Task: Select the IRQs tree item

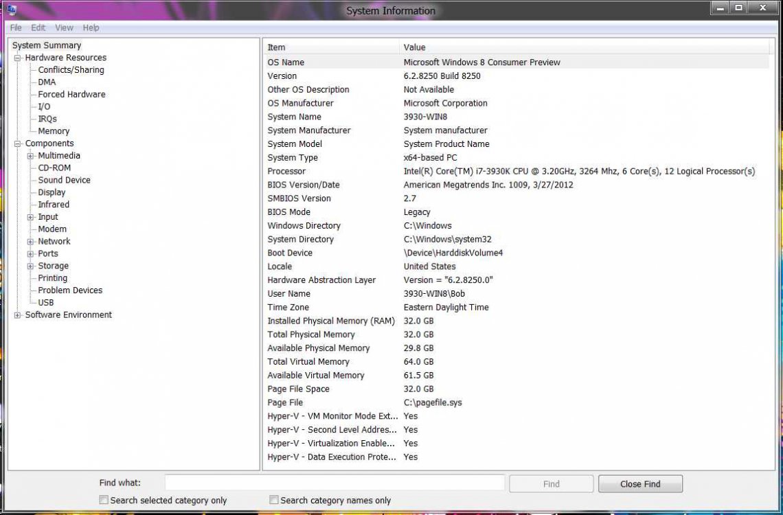Action: click(47, 119)
